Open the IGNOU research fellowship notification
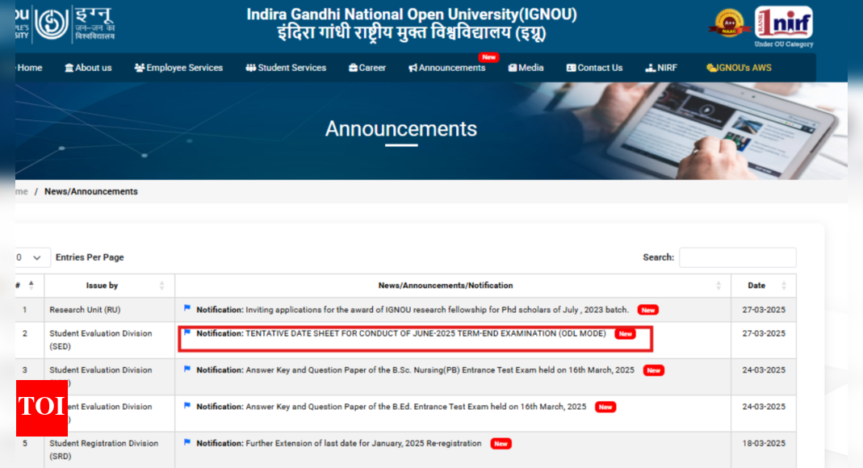863x468 pixels. pos(413,310)
